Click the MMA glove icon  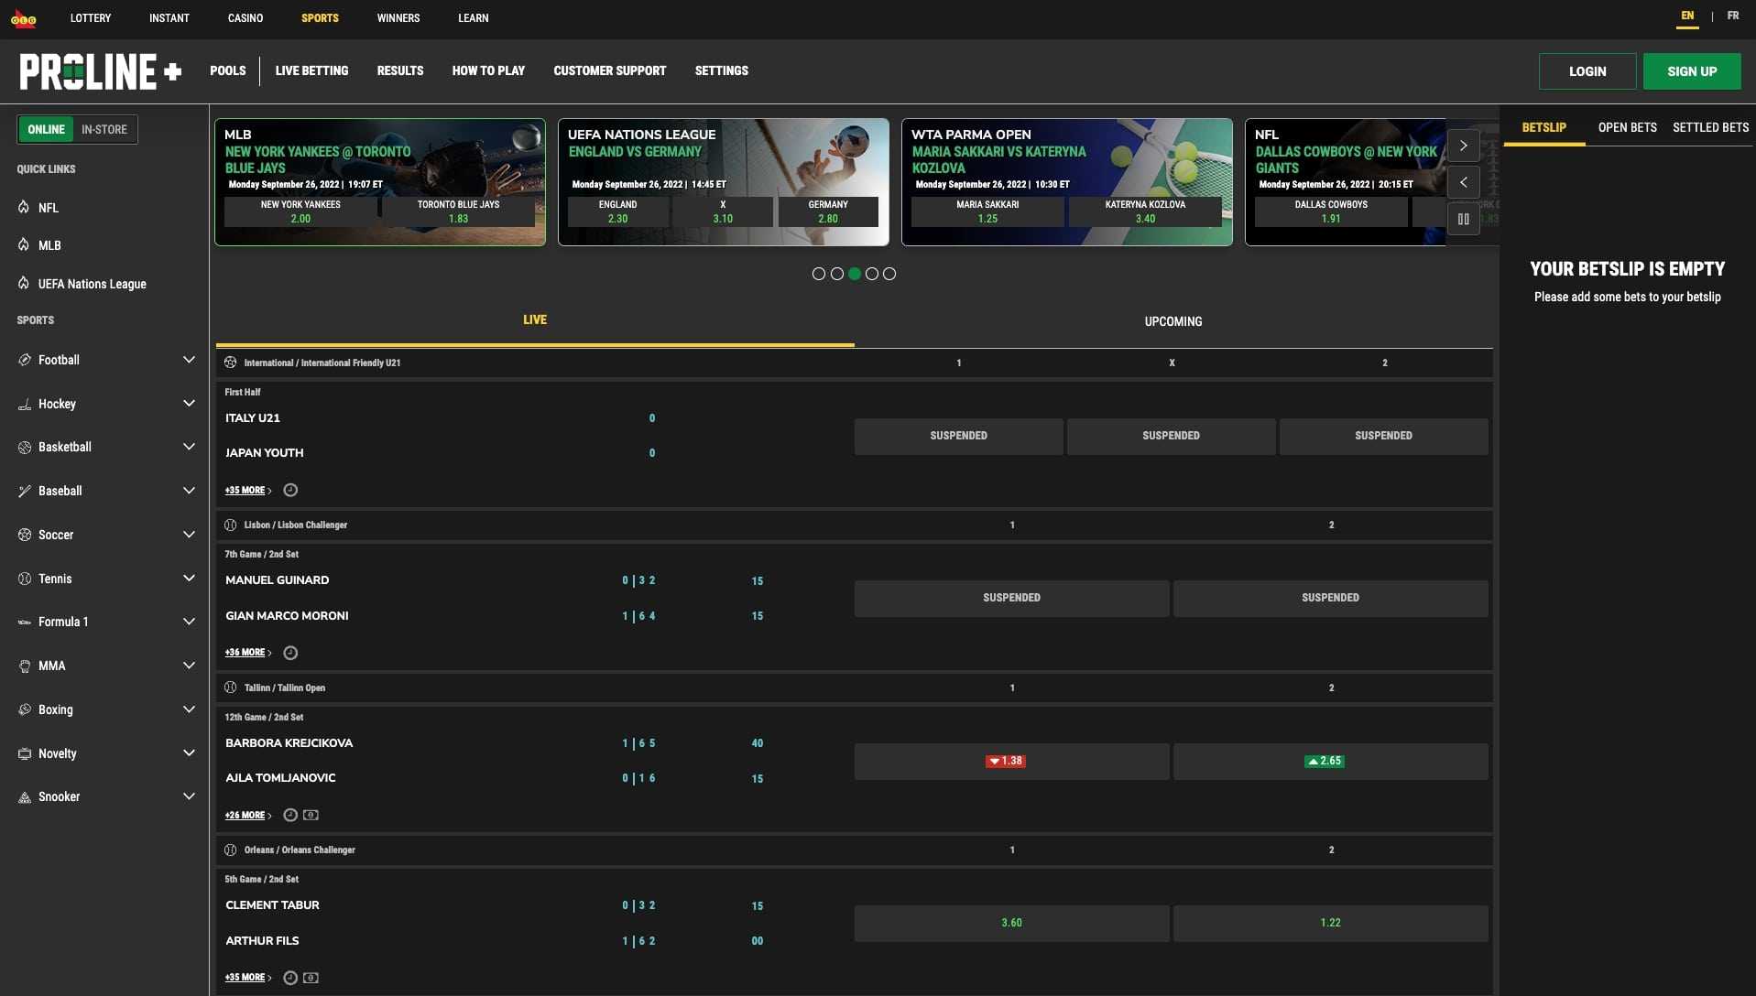pyautogui.click(x=25, y=666)
